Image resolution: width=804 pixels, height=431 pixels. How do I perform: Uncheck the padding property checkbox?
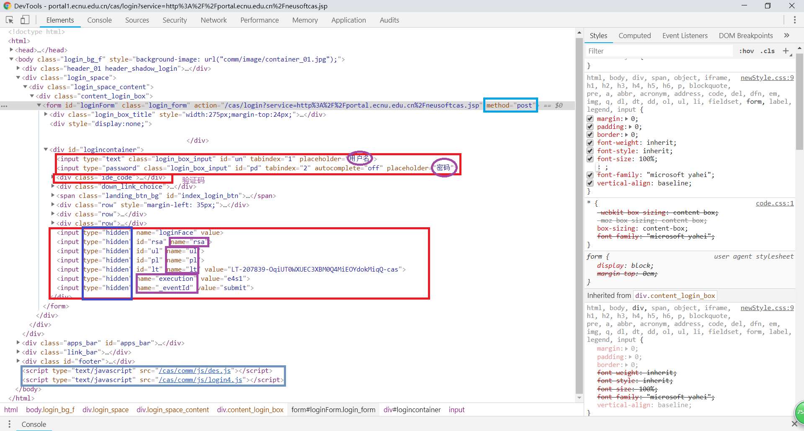pos(590,127)
